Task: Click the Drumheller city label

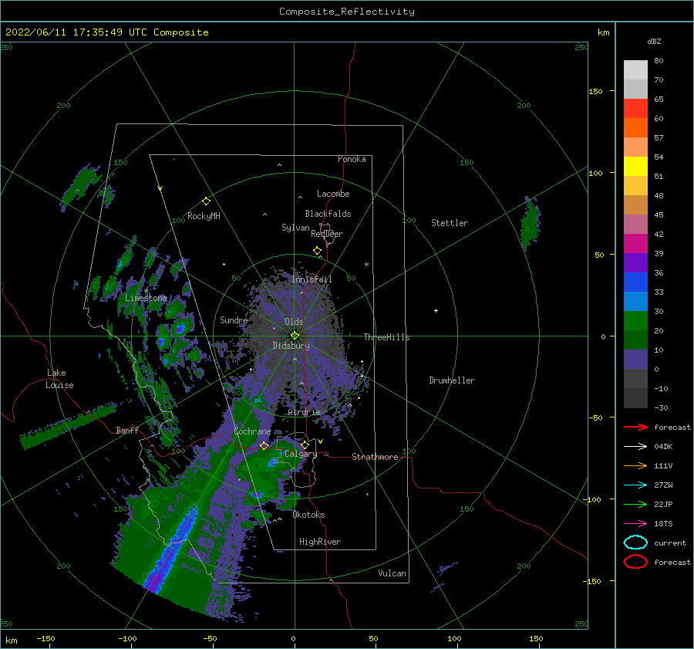Action: pos(452,380)
